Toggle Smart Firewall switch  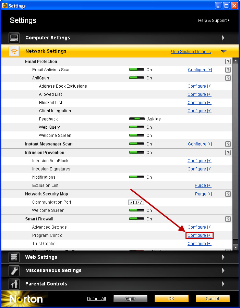pos(136,219)
